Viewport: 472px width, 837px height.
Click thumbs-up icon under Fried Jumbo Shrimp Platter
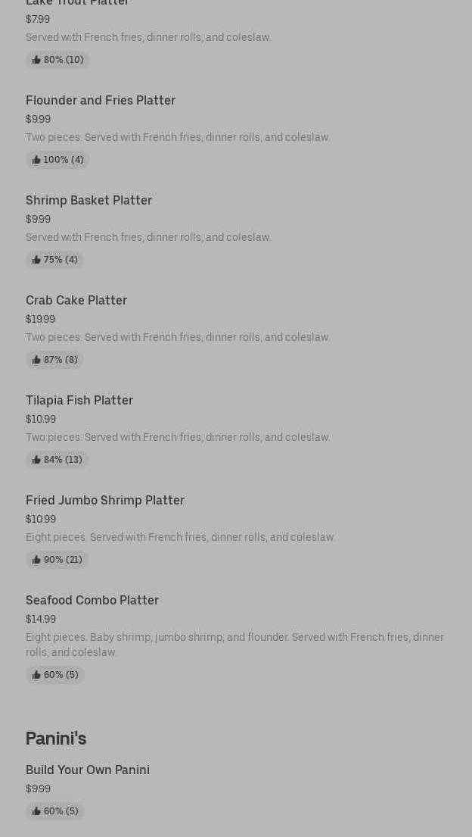[x=36, y=560]
